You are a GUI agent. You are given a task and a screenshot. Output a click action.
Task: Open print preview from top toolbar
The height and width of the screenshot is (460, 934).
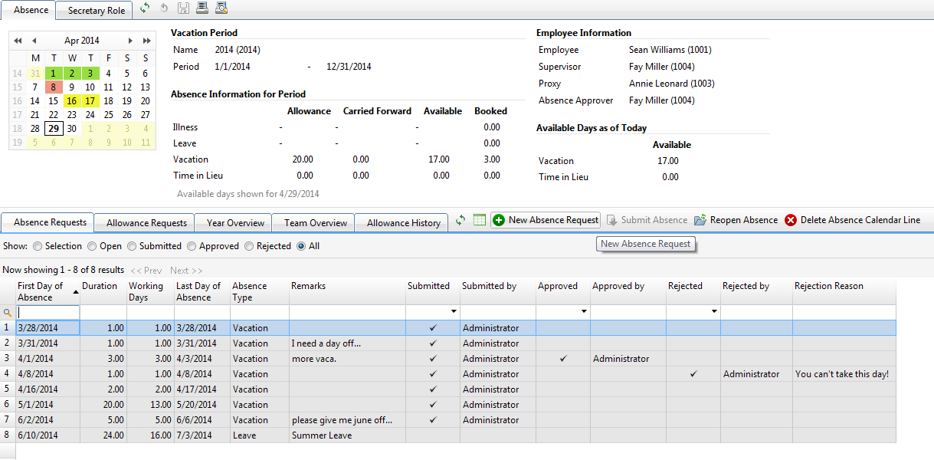[x=221, y=8]
